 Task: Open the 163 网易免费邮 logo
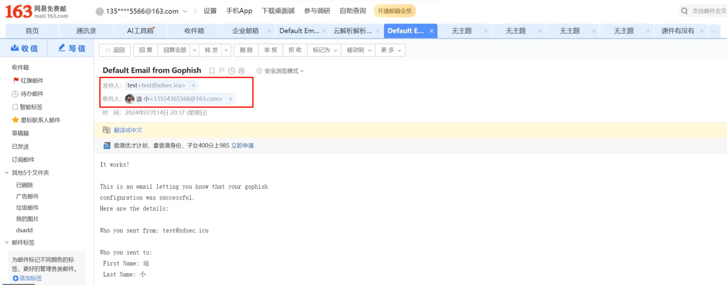[x=36, y=11]
